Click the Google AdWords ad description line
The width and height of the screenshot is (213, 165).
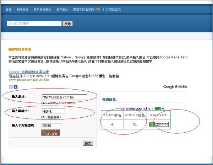64,76
